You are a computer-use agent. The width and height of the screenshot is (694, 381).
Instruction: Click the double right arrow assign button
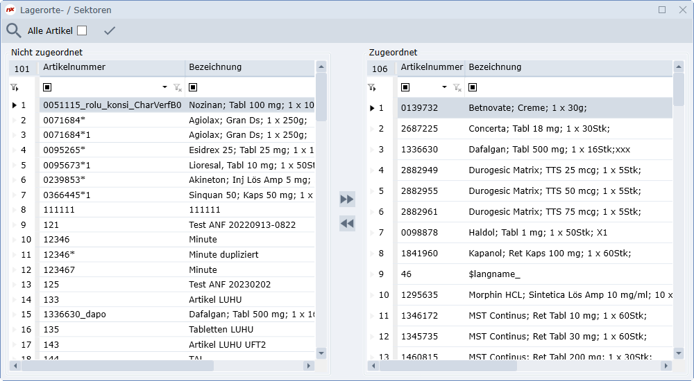(347, 200)
